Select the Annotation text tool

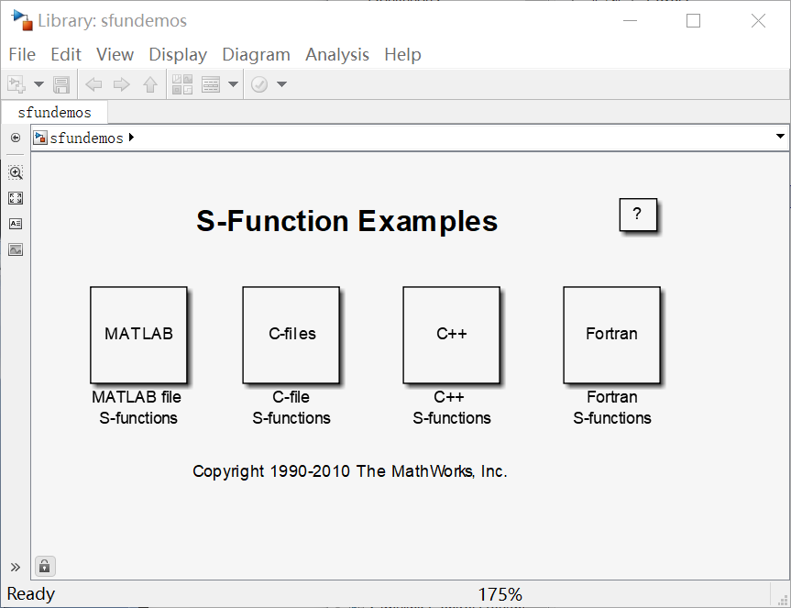click(16, 224)
